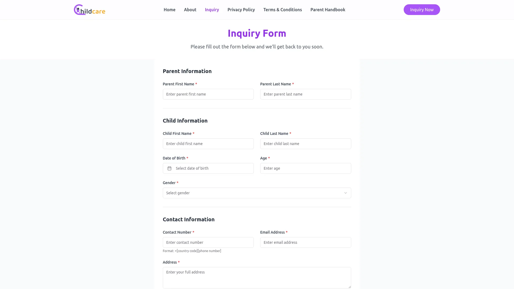
Task: Navigate to Terms & Conditions
Action: click(x=282, y=10)
